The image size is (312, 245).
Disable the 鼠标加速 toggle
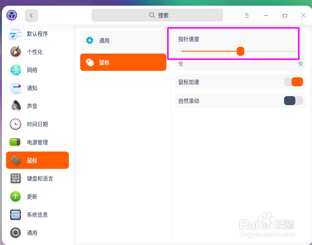click(293, 82)
